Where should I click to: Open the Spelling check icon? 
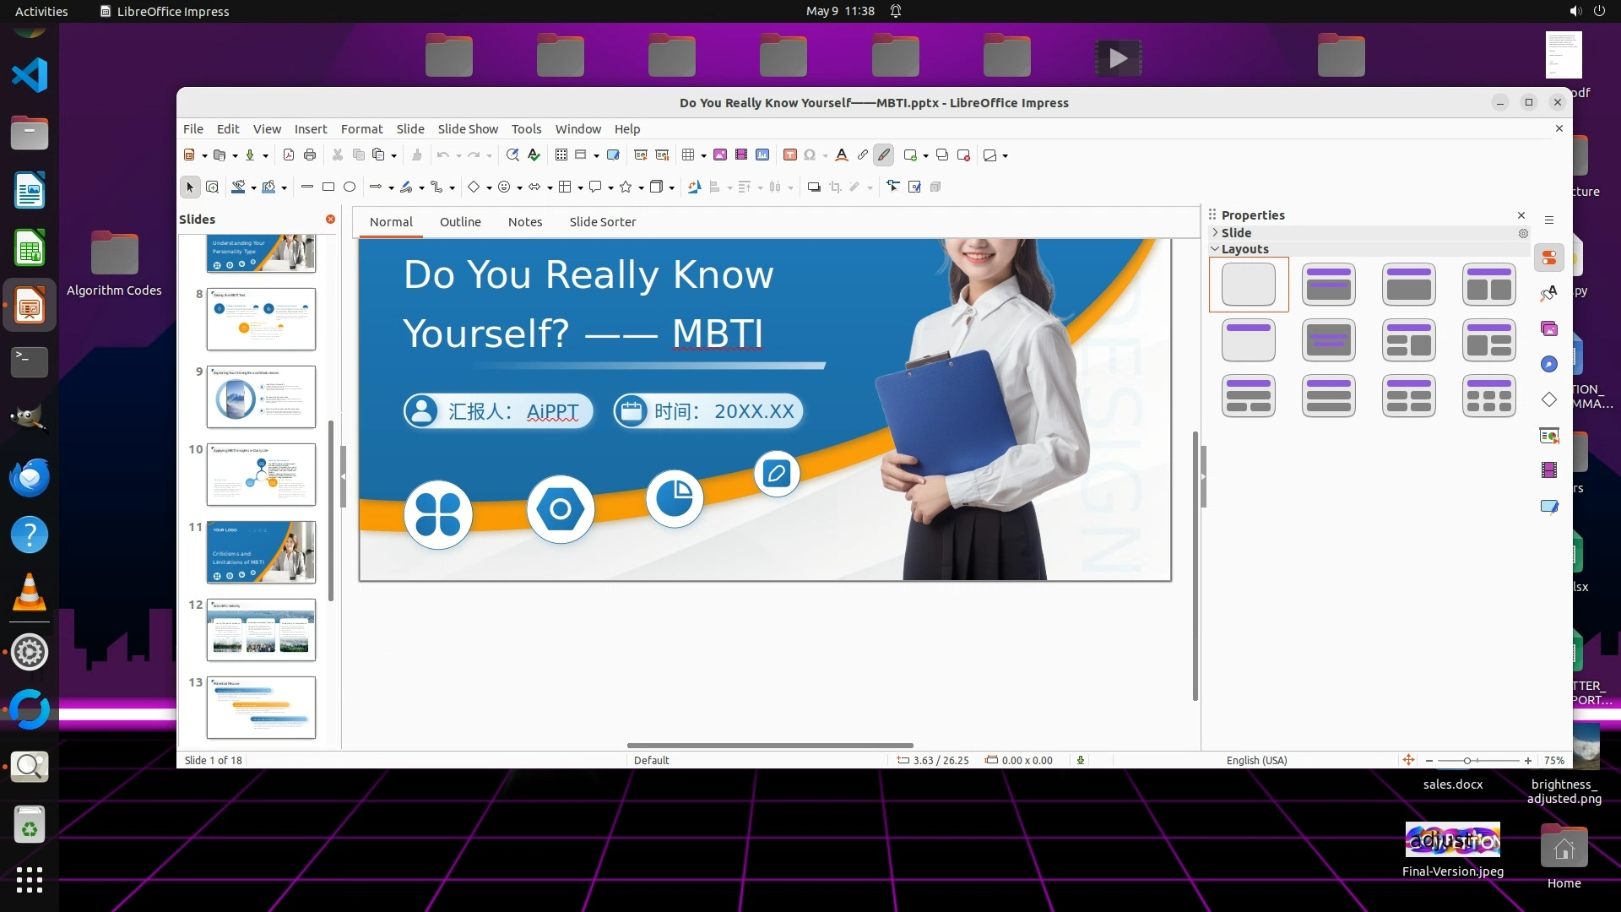[534, 155]
